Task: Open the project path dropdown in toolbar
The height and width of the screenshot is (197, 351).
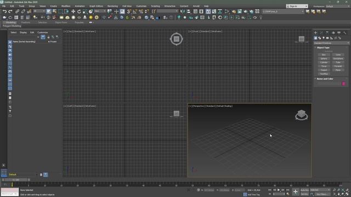Action: coord(283,11)
